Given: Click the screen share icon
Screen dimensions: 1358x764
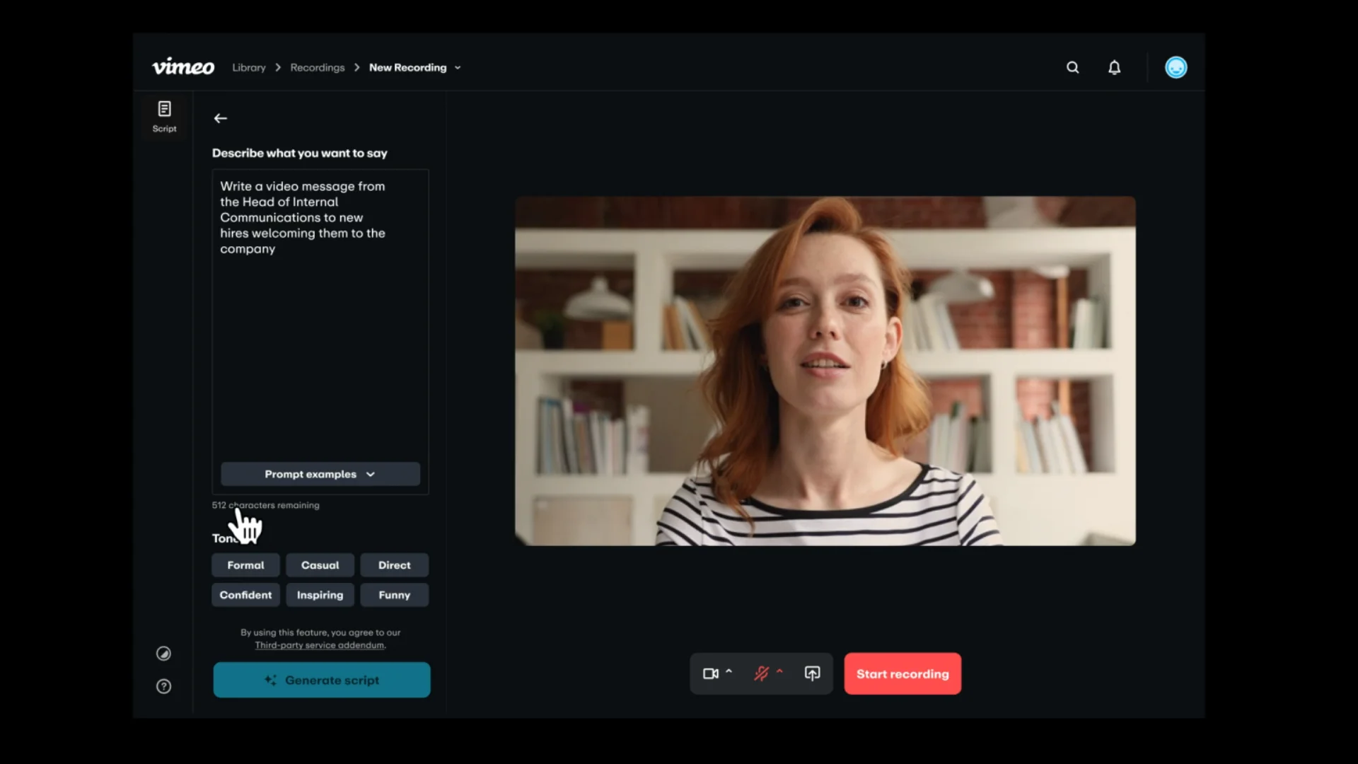Looking at the screenshot, I should pos(812,673).
